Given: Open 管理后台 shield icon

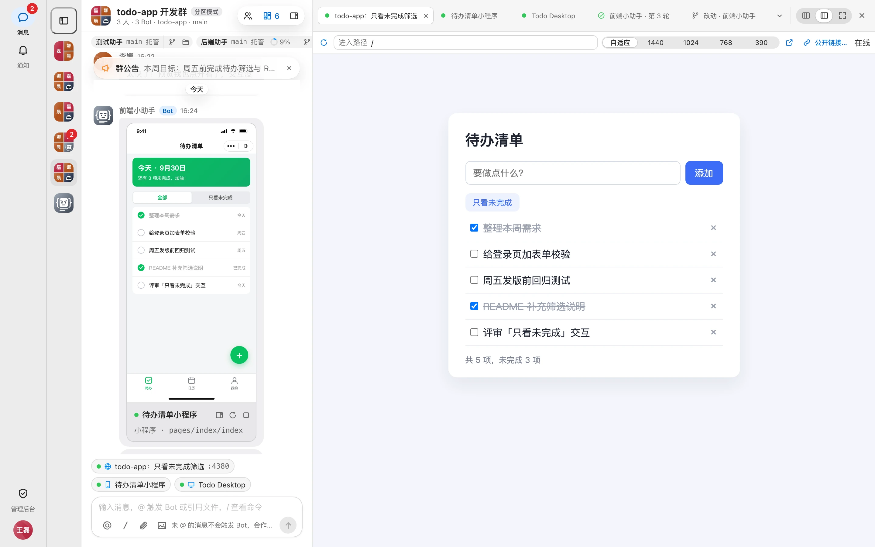Looking at the screenshot, I should pos(23,494).
